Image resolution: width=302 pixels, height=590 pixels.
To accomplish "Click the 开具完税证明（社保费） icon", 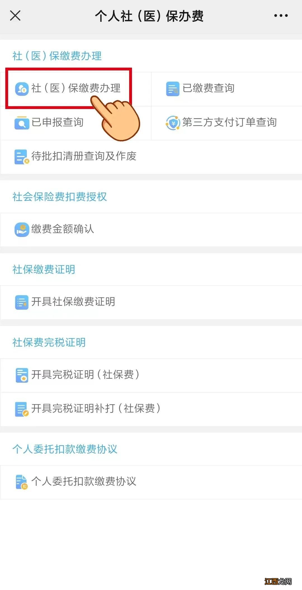I will coord(22,375).
